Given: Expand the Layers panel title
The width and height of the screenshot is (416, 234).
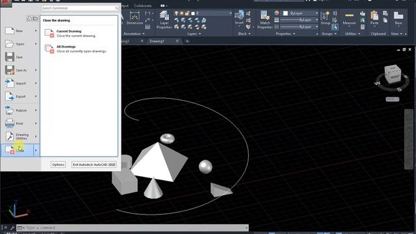Looking at the screenshot, I should tap(194, 34).
